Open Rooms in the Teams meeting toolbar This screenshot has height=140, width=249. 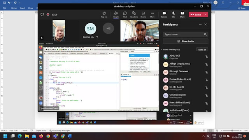[x=143, y=14]
